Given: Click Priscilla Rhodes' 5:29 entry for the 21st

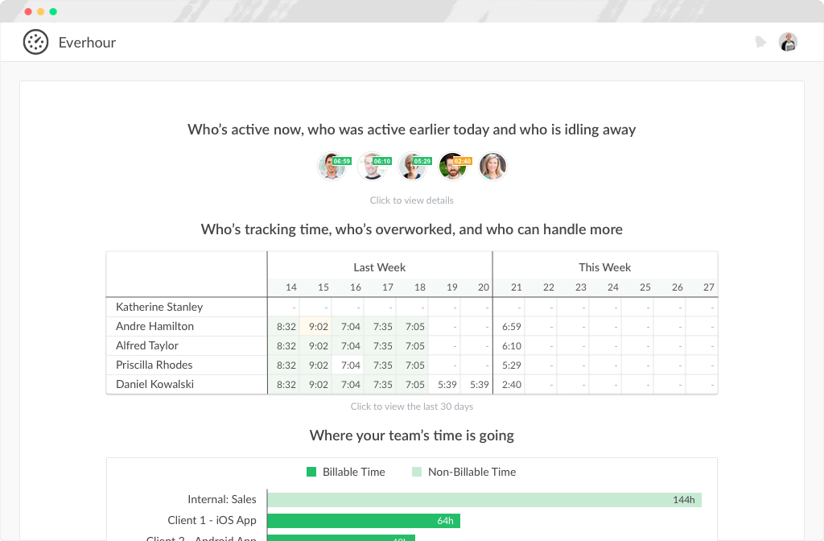Looking at the screenshot, I should (512, 365).
